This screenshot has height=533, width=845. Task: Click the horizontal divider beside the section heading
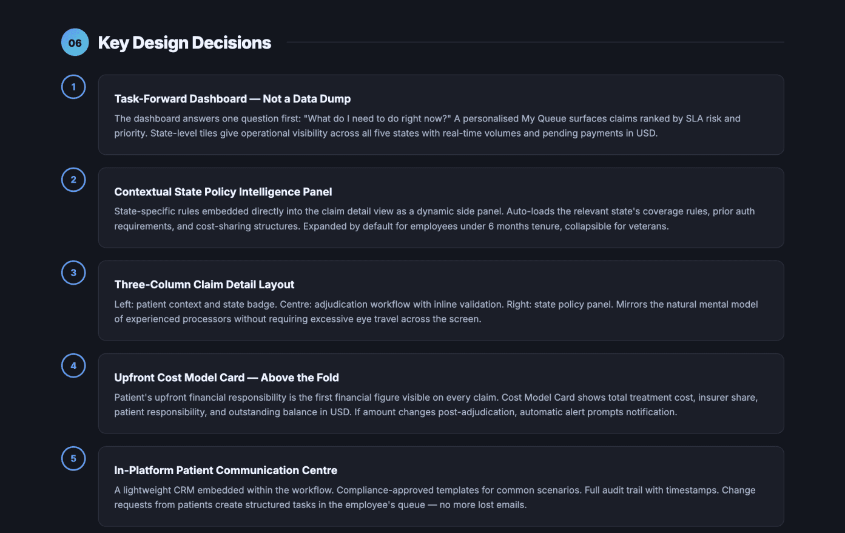click(x=535, y=42)
